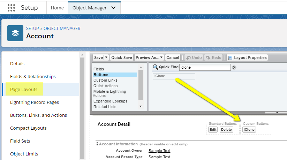Select the Expanded Lookups palette category
Viewport: 287px width, 160px height.
tap(110, 101)
